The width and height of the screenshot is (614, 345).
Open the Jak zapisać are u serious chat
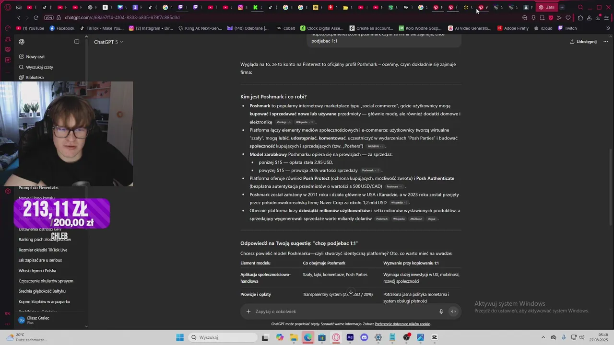pyautogui.click(x=40, y=260)
